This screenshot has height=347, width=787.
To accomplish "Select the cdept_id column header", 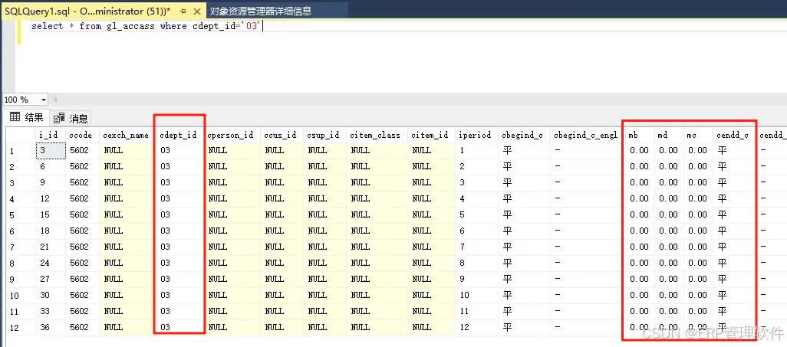I will (179, 136).
